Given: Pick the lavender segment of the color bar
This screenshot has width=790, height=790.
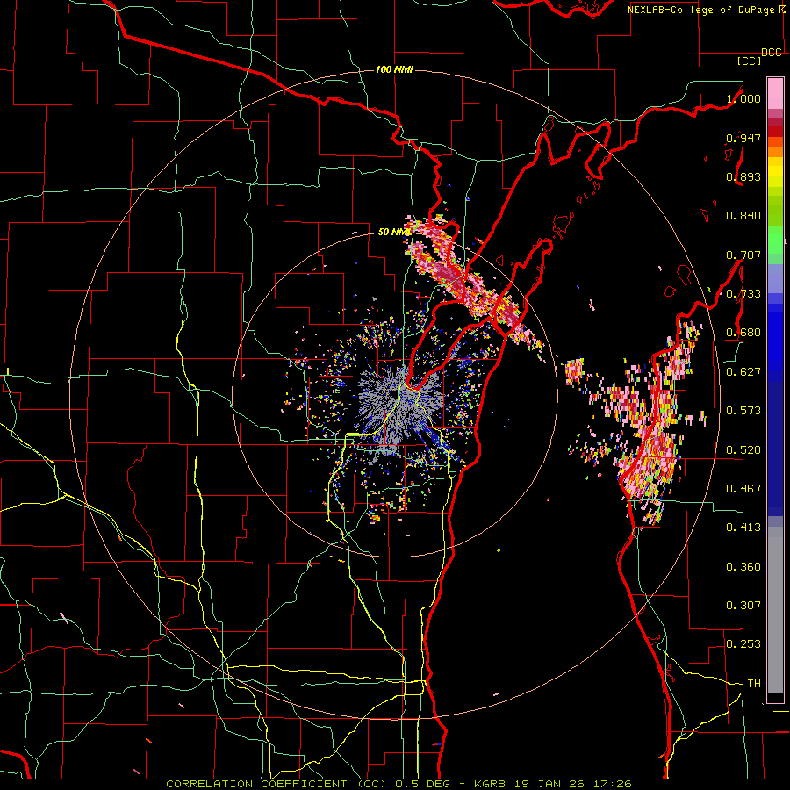Looking at the screenshot, I should (x=775, y=279).
